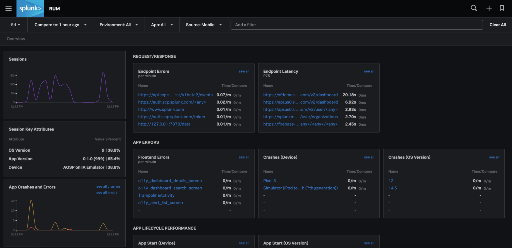Expand the App: All dropdown
This screenshot has height=248, width=512.
162,25
